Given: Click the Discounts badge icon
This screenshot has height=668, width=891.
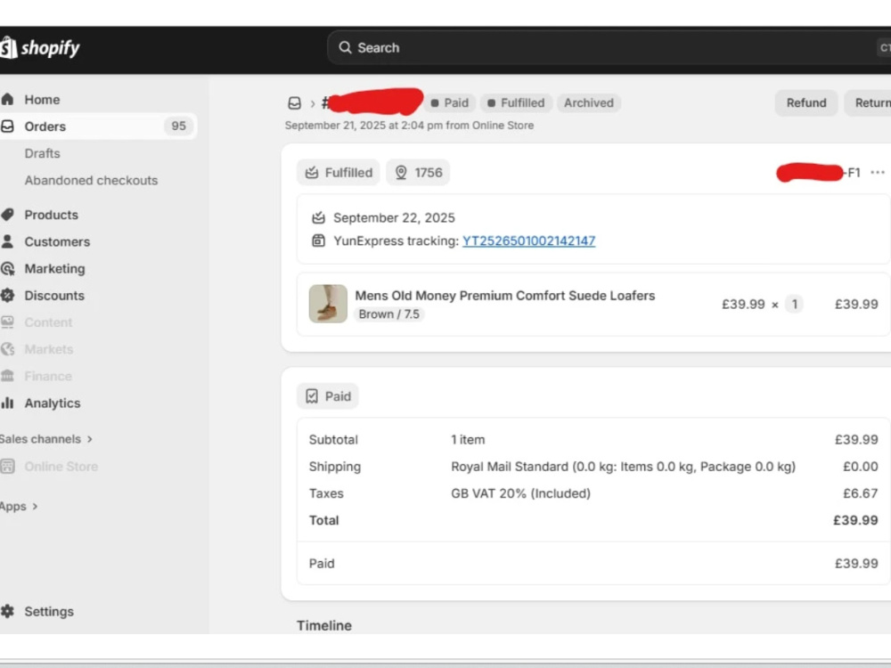Looking at the screenshot, I should (x=7, y=296).
